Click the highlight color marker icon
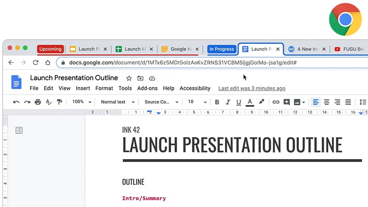Image resolution: width=368 pixels, height=207 pixels. (x=261, y=102)
